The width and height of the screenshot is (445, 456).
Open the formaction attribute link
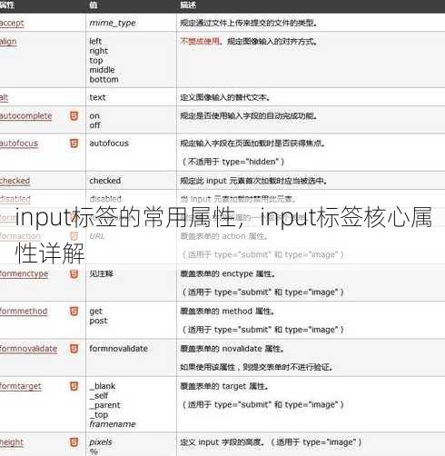click(x=20, y=236)
